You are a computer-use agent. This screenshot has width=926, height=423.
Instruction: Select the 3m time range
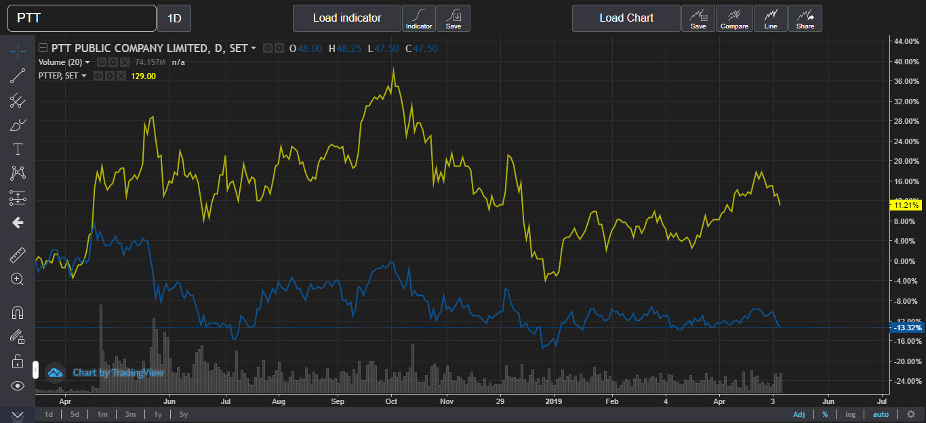(x=130, y=414)
